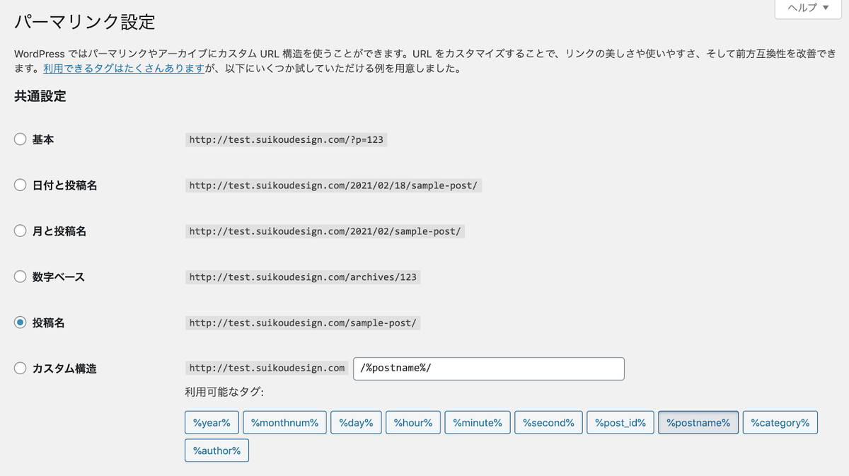This screenshot has width=849, height=476.
Task: Insert the %year% tag
Action: tap(212, 423)
